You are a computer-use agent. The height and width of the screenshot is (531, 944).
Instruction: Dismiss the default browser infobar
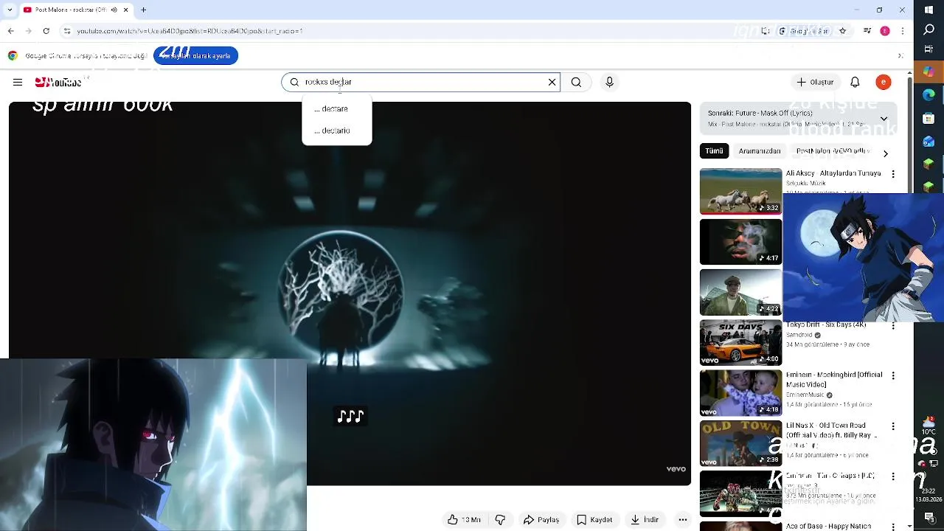click(900, 55)
